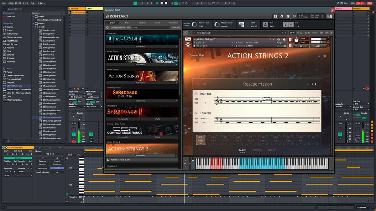The width and height of the screenshot is (376, 211).
Task: Switch to the Files tab
Action: pos(127,23)
